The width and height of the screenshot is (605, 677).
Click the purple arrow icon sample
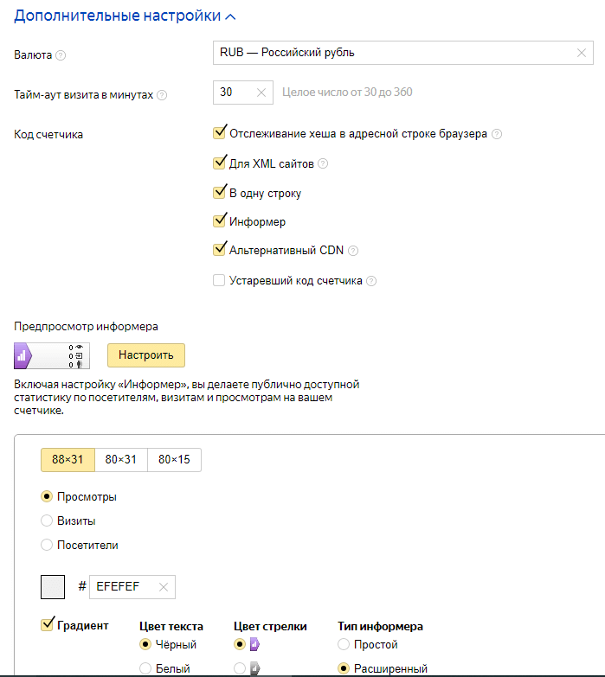point(254,645)
